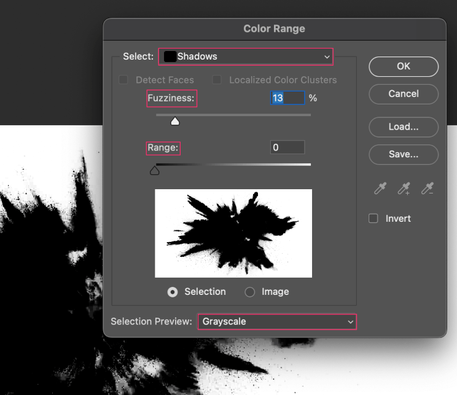Click the black Shadows swatch in Select
The width and height of the screenshot is (457, 395).
coord(170,57)
